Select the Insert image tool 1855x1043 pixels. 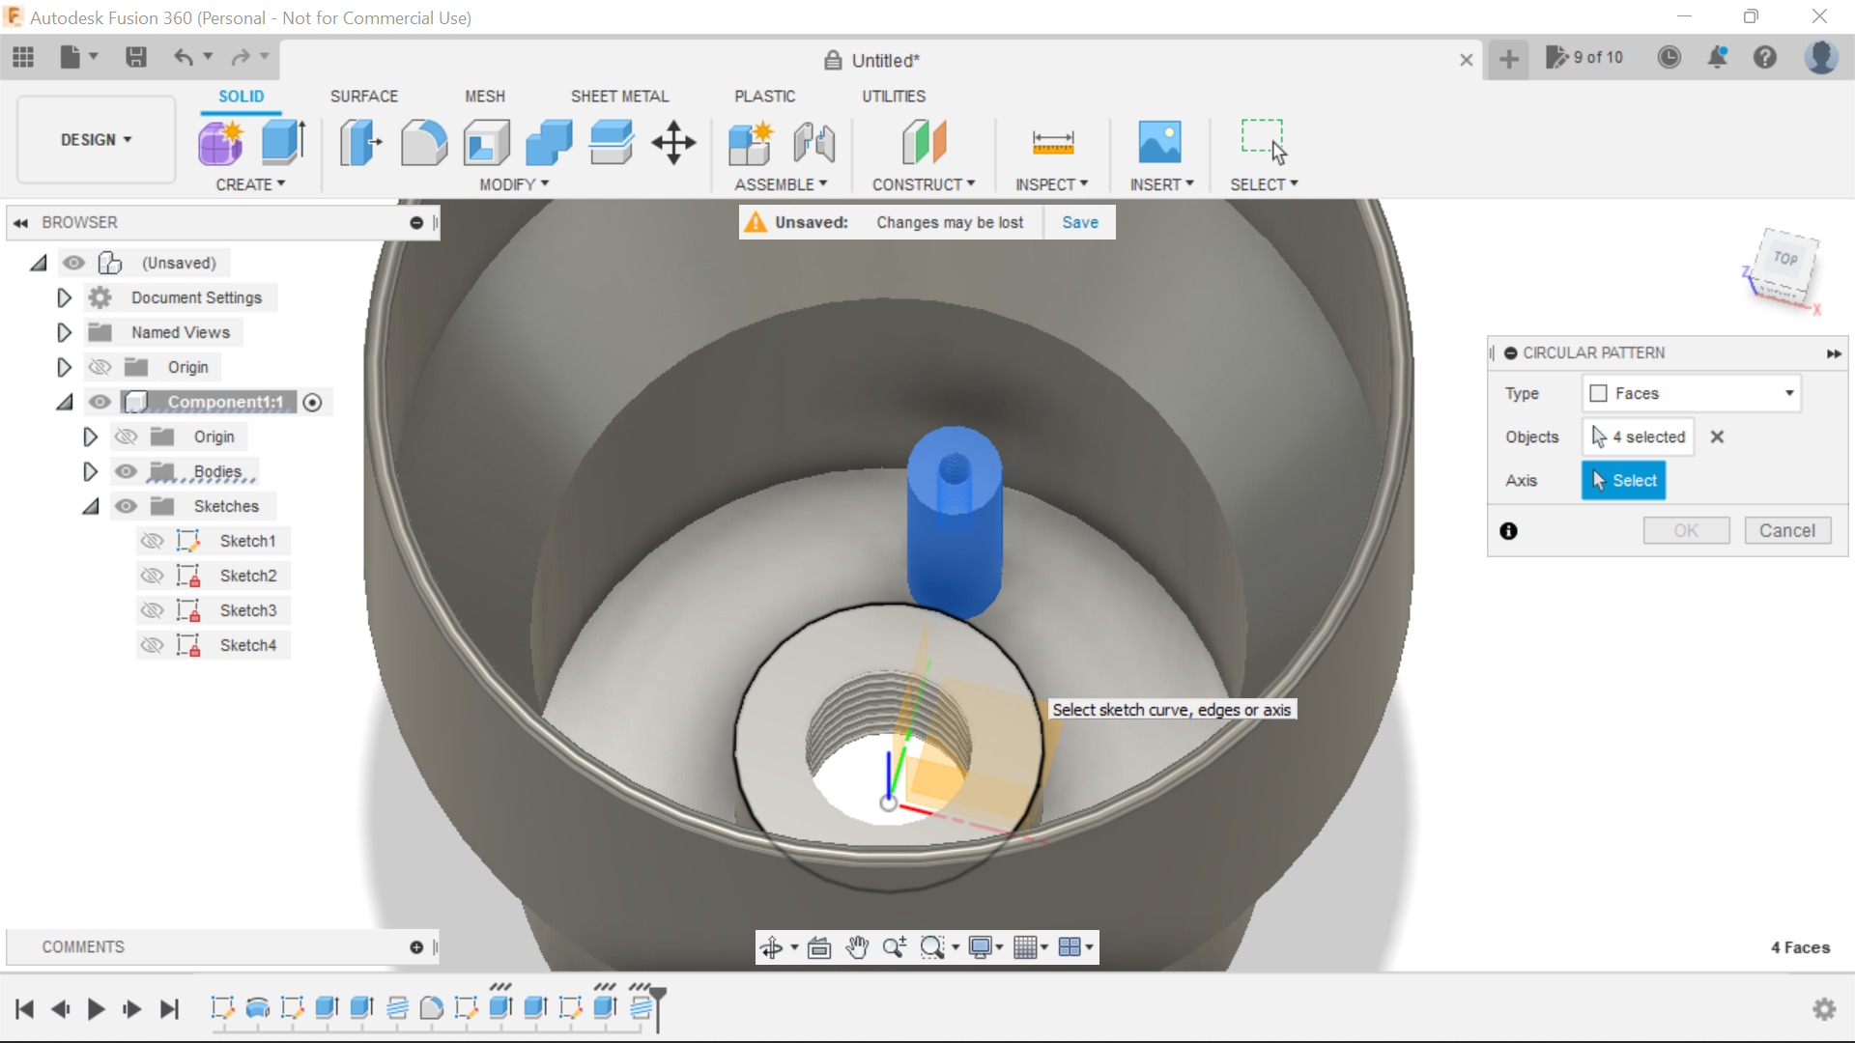tap(1159, 143)
